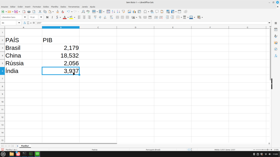Toggle bold formatting (N button)
Image resolution: width=280 pixels, height=157 pixels.
pyautogui.click(x=47, y=17)
